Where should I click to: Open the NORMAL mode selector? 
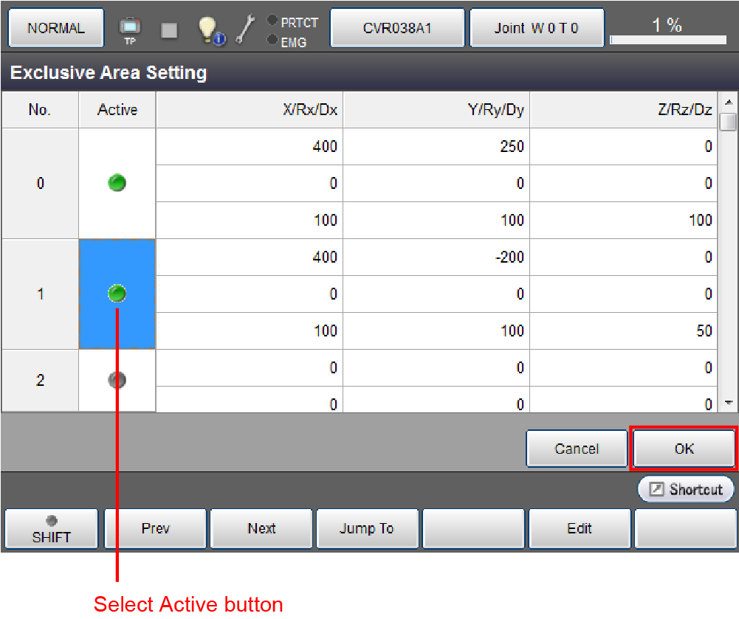(x=56, y=29)
